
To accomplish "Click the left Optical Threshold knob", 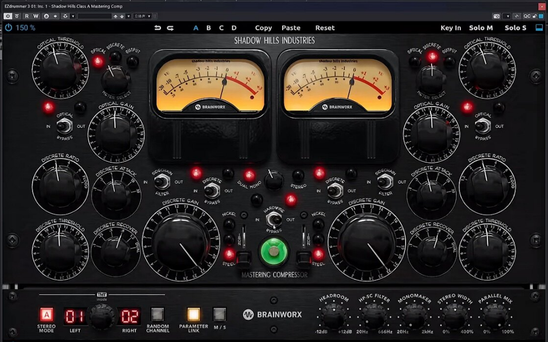I will tap(60, 69).
